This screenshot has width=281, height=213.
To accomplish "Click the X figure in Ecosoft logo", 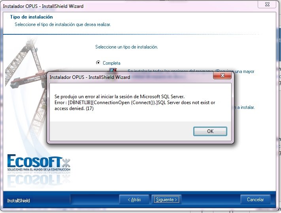I will tap(66, 162).
